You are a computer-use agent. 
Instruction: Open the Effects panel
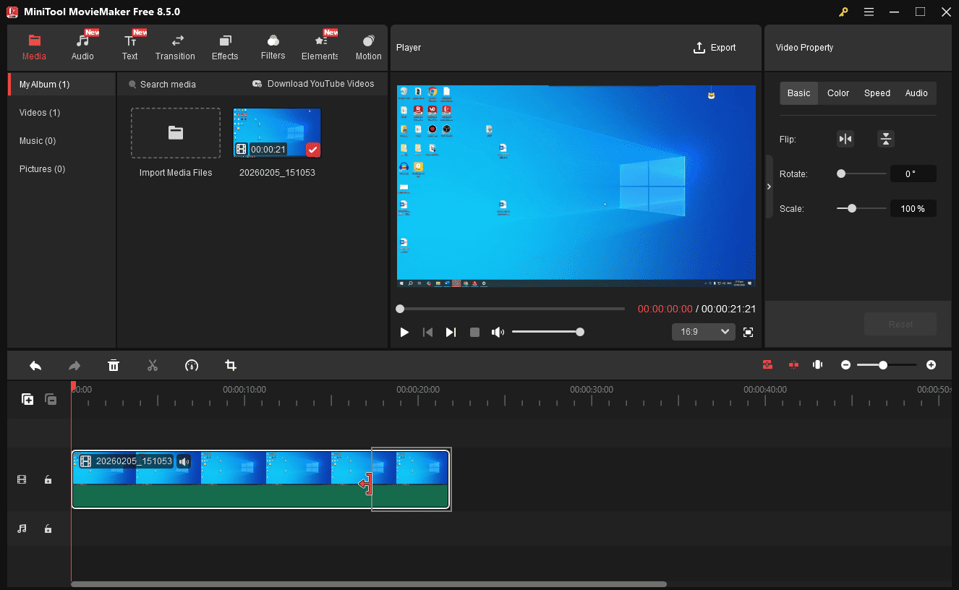[225, 46]
